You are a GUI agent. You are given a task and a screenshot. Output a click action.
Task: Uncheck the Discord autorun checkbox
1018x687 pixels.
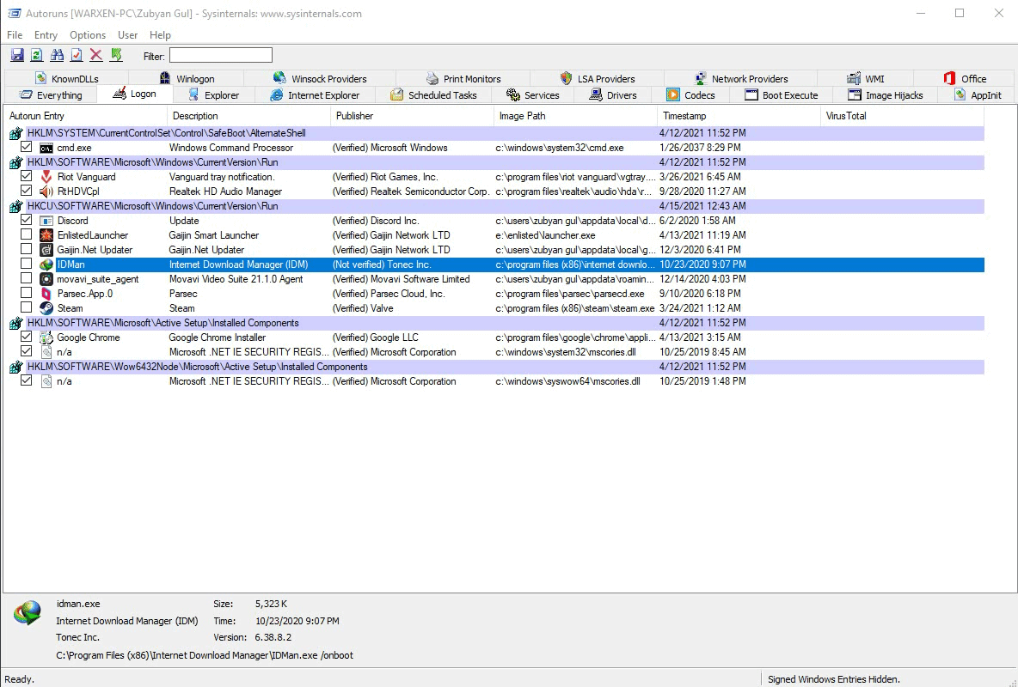tap(27, 221)
